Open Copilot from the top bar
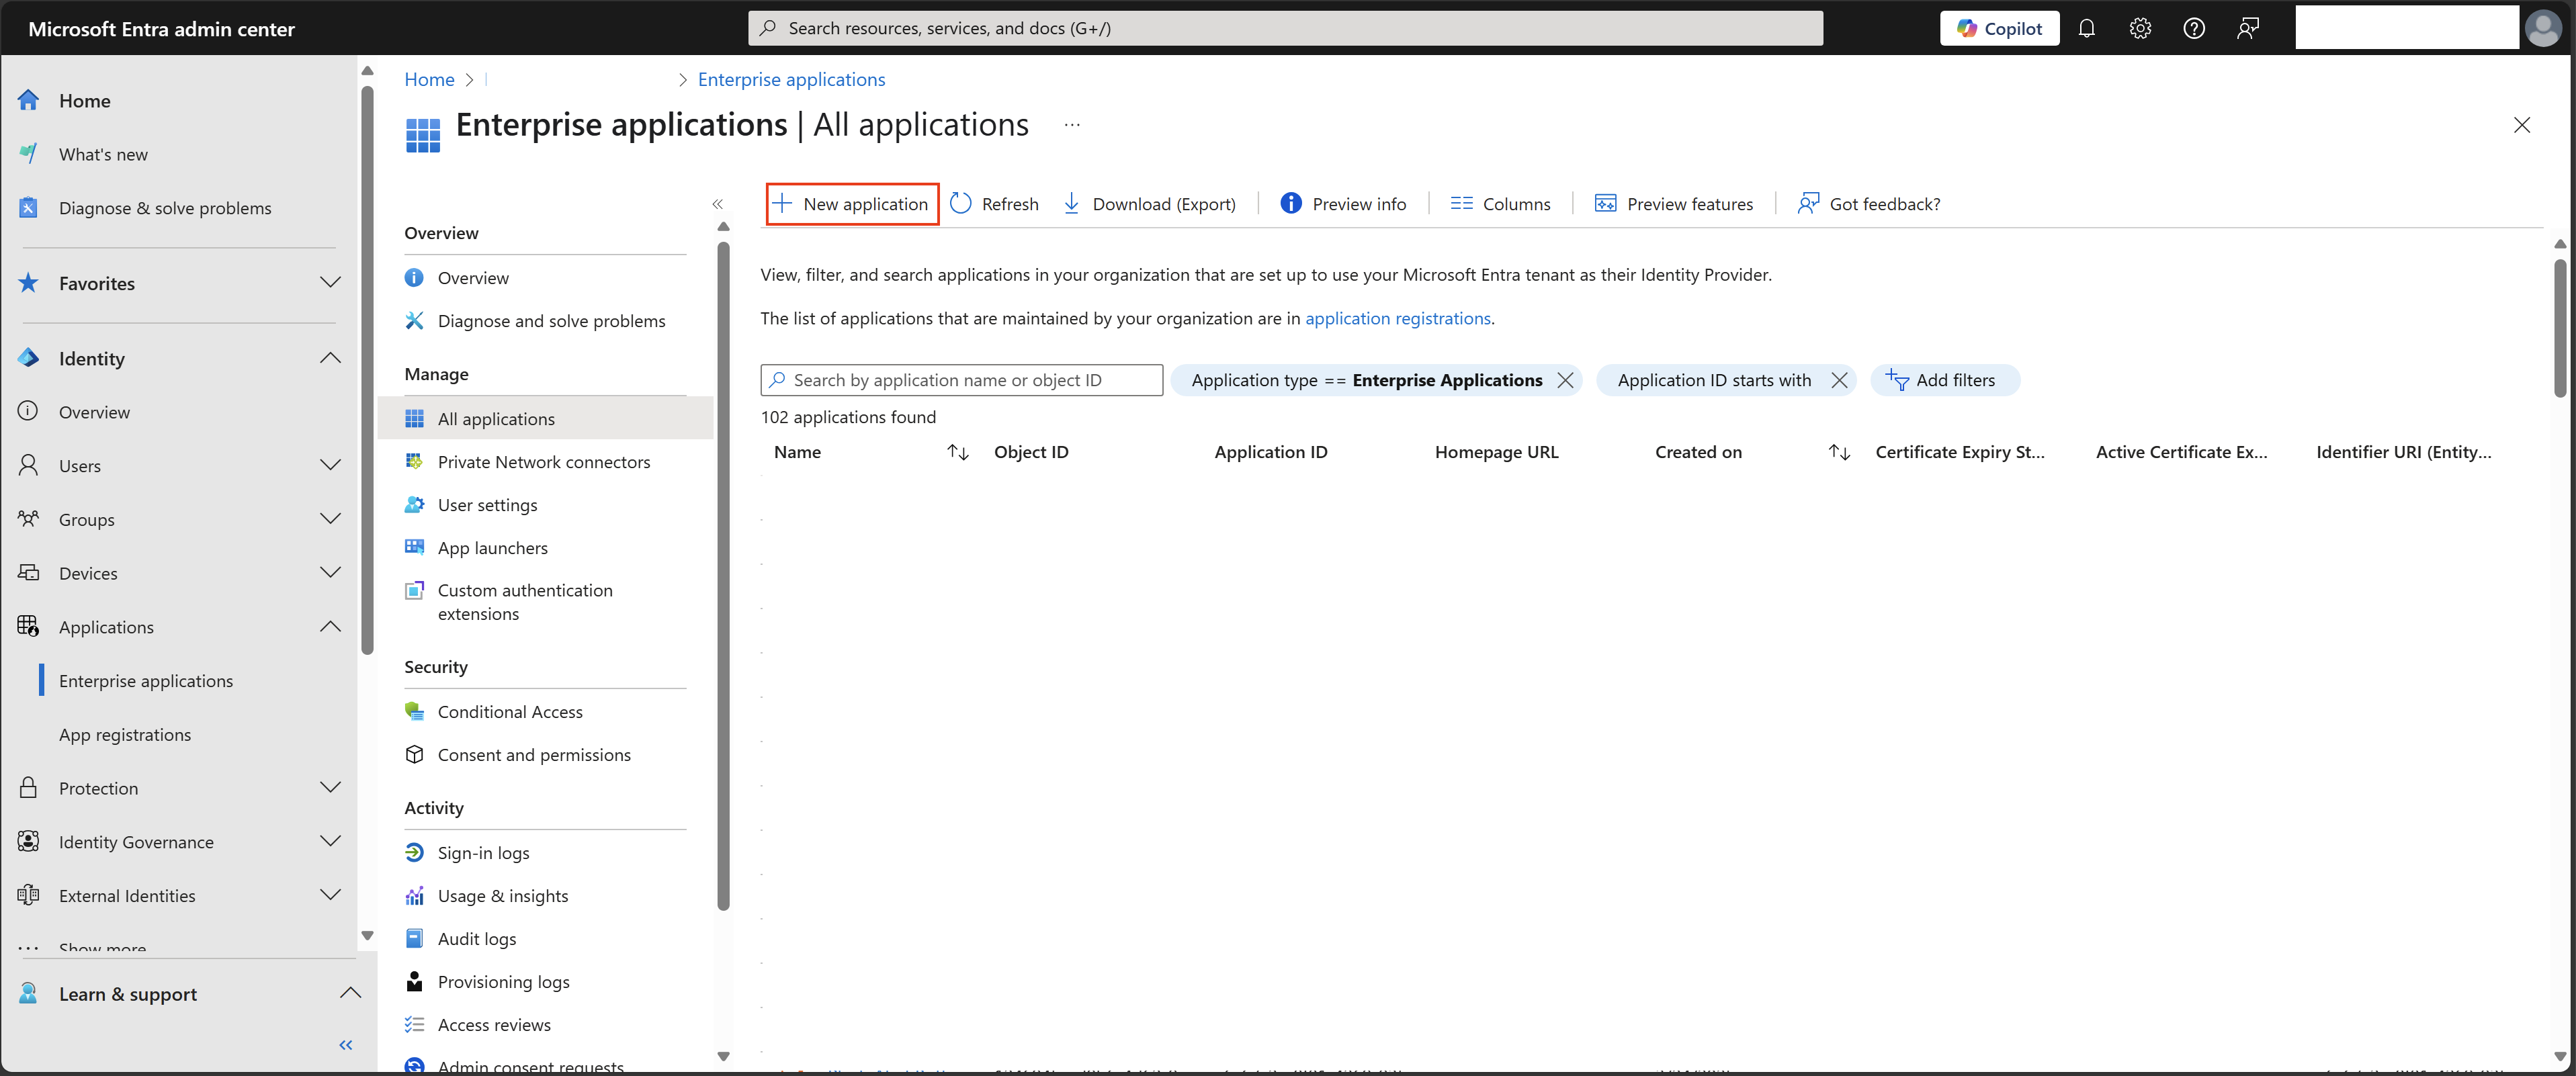Viewport: 2576px width, 1076px height. tap(1999, 28)
